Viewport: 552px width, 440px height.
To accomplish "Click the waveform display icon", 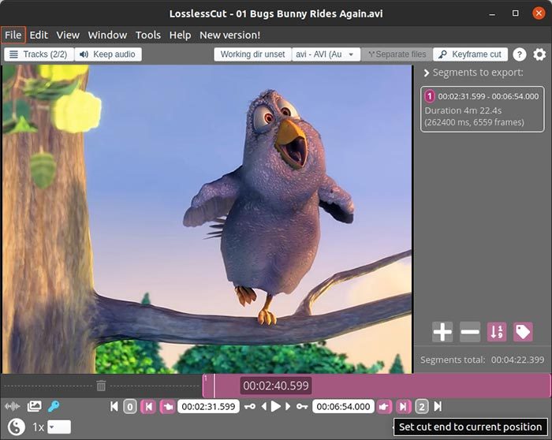I will (x=13, y=407).
